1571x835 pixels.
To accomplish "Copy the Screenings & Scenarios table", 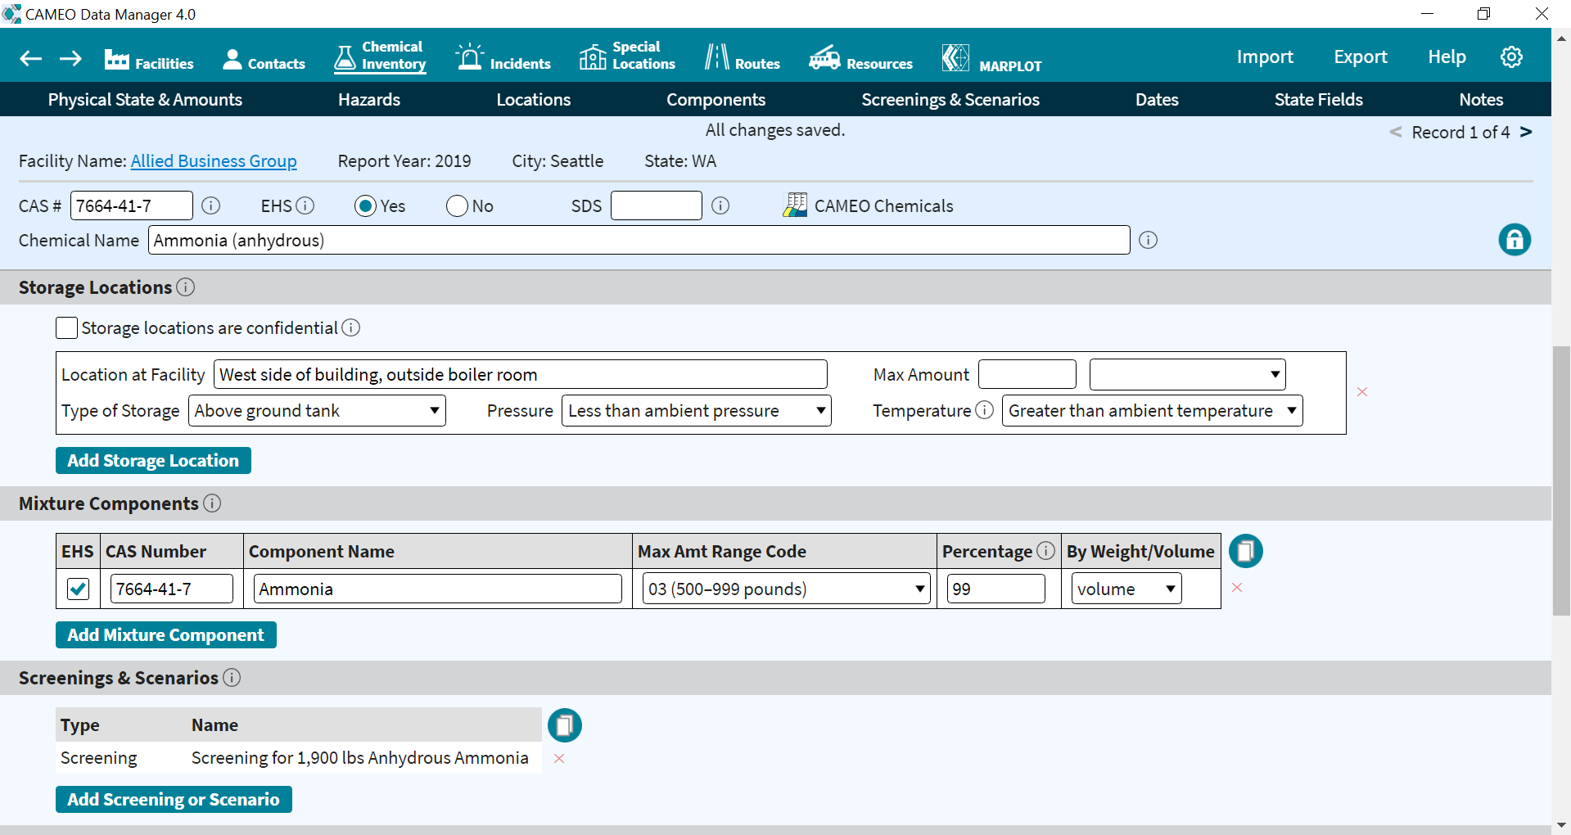I will [x=565, y=725].
